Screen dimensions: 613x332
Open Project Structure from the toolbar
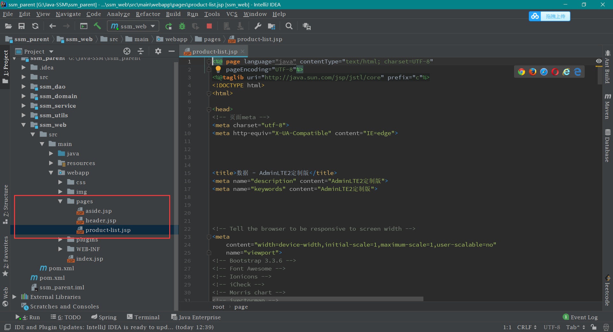pos(271,26)
